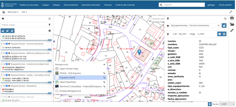Click the blue info button near coordinates
236x107 pixels.
click(219, 34)
